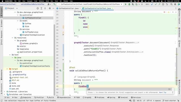Select CoffeeService class in tree
This screenshot has height=102, width=181.
pyautogui.click(x=30, y=32)
